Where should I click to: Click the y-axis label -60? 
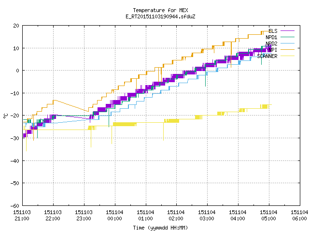(15, 206)
